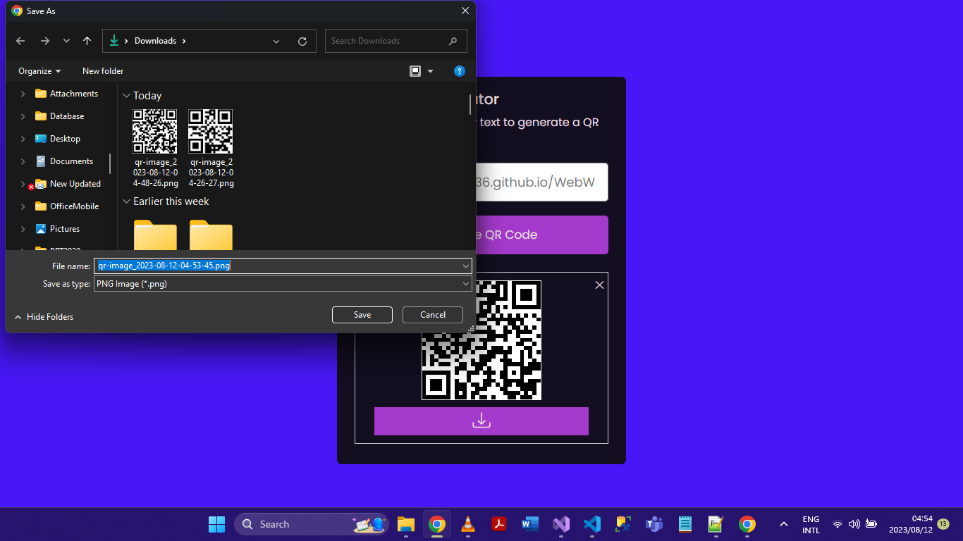Click the generated QR code image
963x541 pixels.
pyautogui.click(x=481, y=340)
